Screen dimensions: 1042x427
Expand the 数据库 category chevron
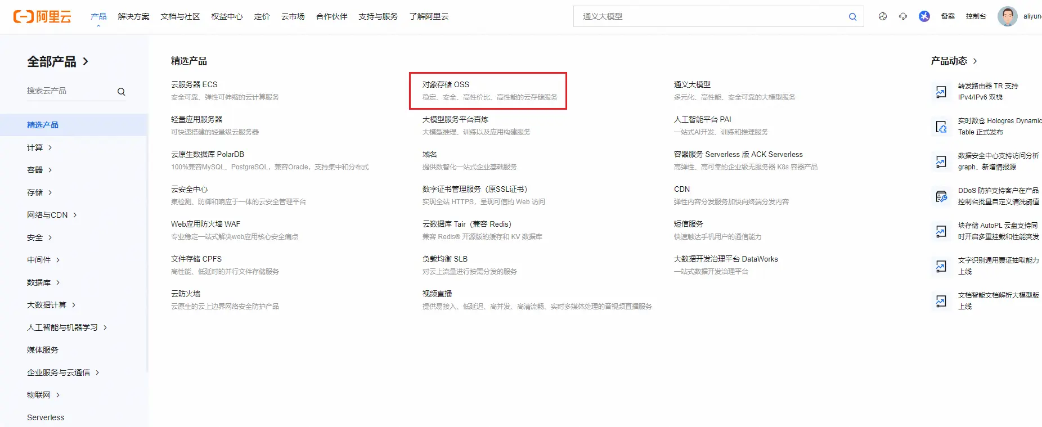58,282
